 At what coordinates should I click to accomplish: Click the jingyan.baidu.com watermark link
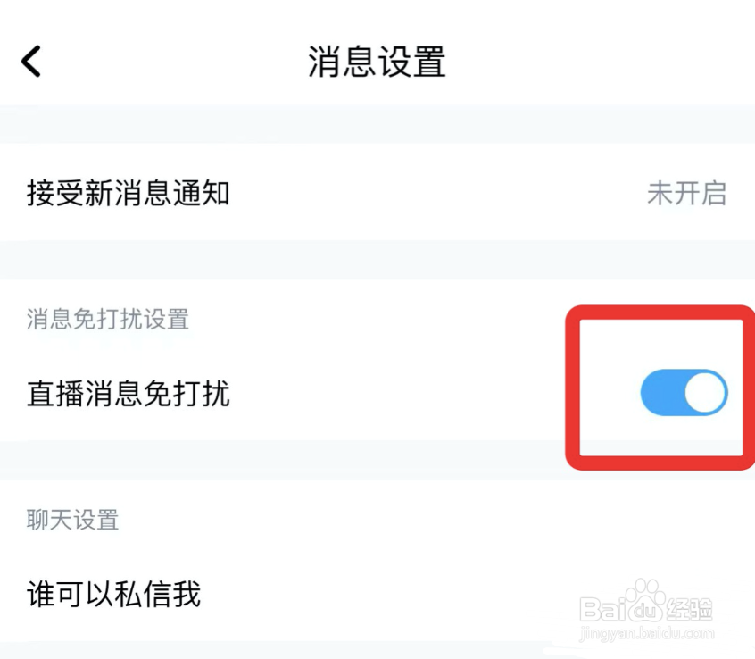click(645, 634)
